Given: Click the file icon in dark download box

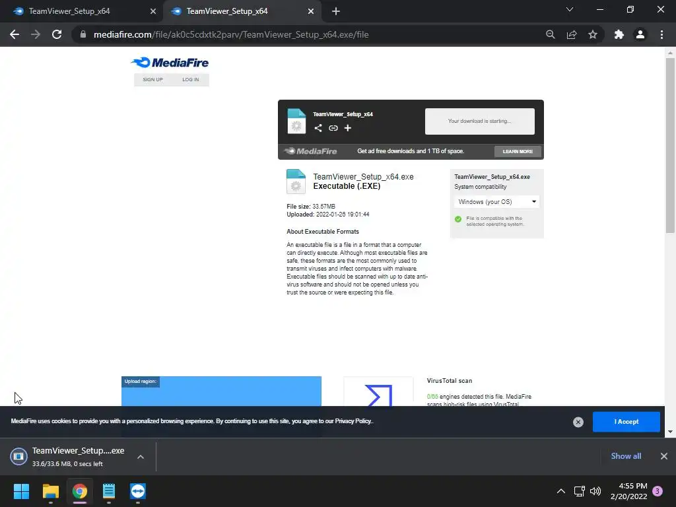Looking at the screenshot, I should (x=296, y=121).
